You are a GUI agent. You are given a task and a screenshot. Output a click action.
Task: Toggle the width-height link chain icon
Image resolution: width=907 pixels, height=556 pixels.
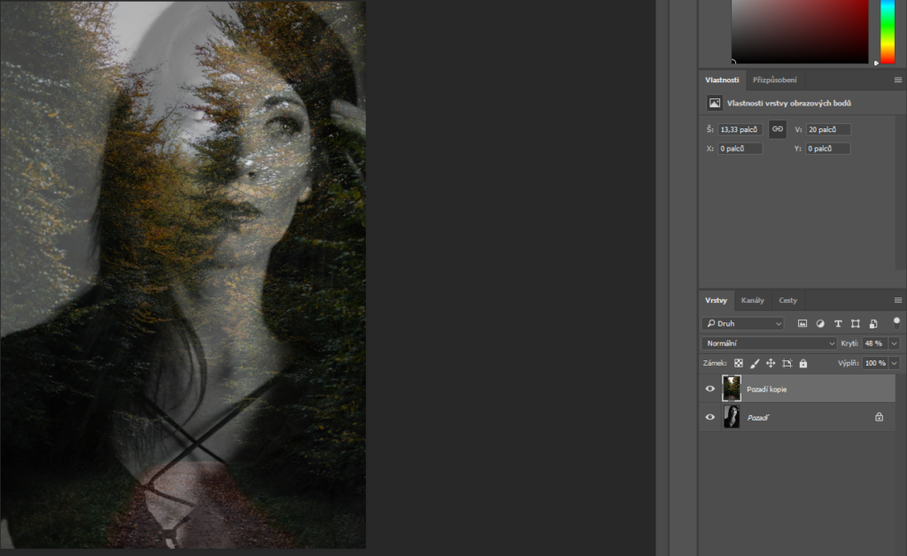778,129
